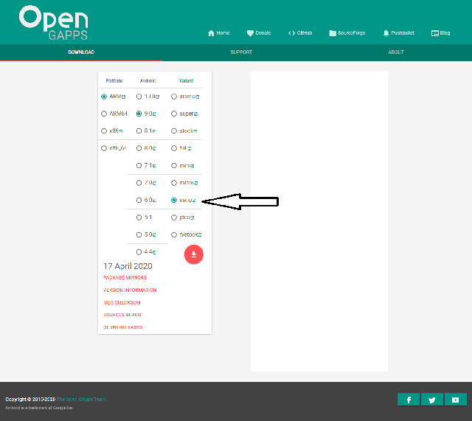This screenshot has width=472, height=421.
Task: Open the SOURCES REPORT link
Action: pyautogui.click(x=123, y=315)
